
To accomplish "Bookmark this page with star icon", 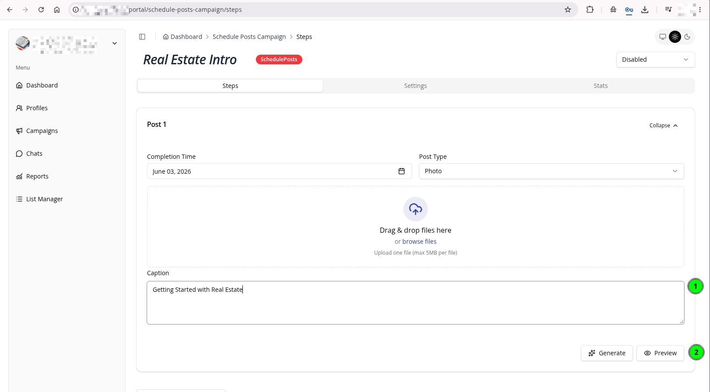I will coord(568,10).
